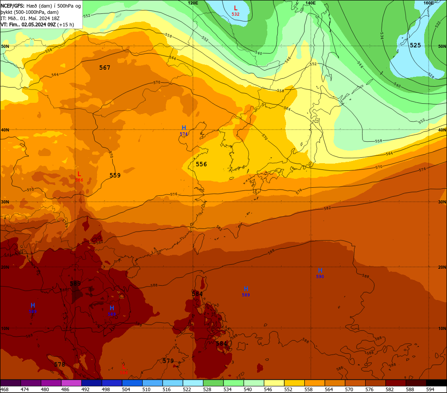Pick the dark red legend swatch between 582 and 588
The image size is (447, 393).
[396, 383]
